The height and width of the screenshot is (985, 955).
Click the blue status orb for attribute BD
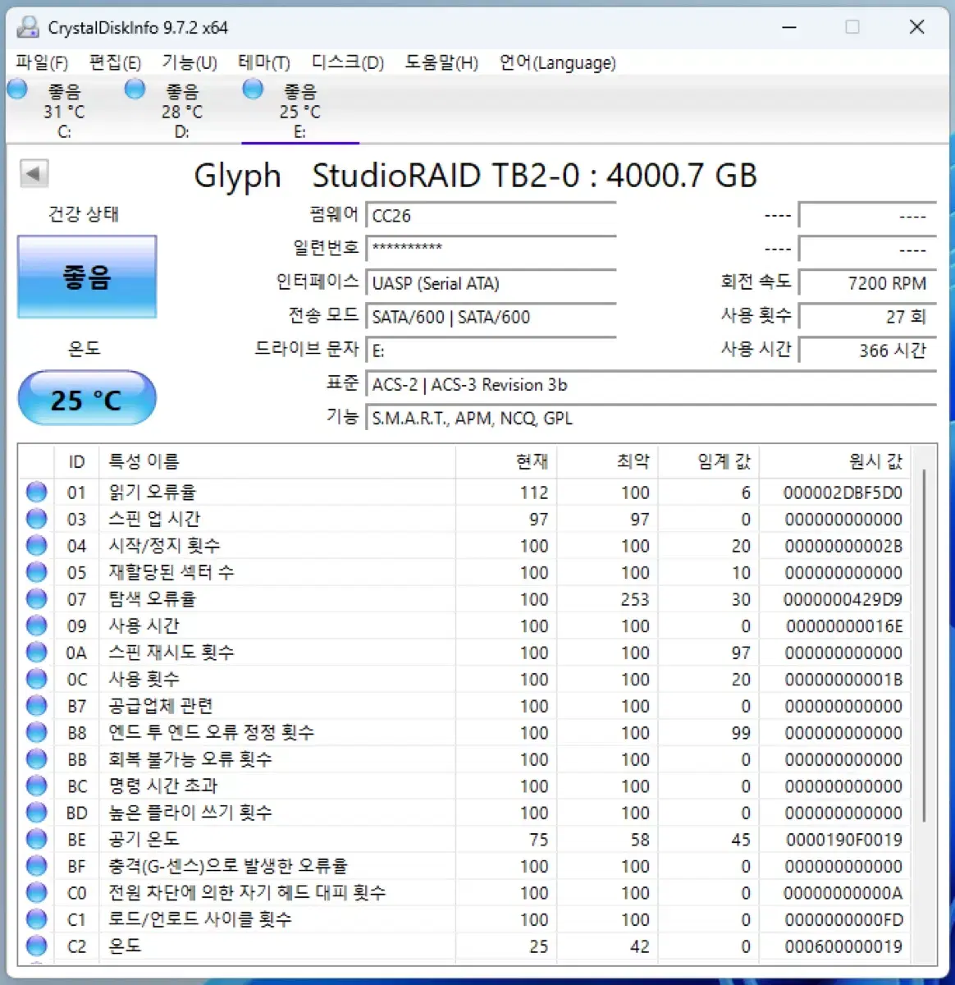click(x=36, y=813)
